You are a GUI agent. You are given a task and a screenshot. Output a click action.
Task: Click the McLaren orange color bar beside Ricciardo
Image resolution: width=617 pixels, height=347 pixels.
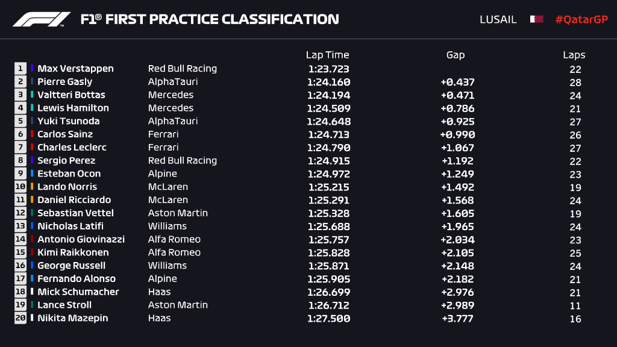33,200
